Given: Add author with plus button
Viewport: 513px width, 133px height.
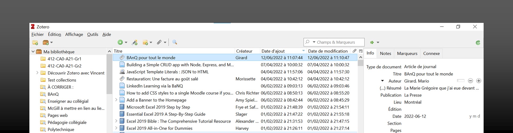Looking at the screenshot, I should pyautogui.click(x=479, y=81).
